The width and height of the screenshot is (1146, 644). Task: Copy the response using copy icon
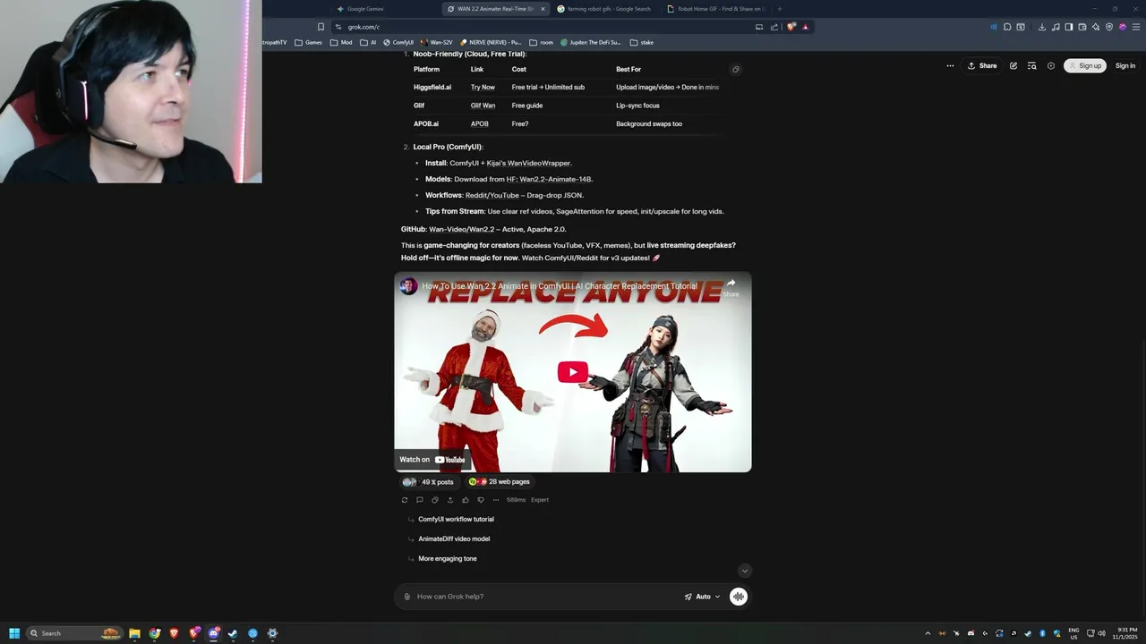click(435, 500)
